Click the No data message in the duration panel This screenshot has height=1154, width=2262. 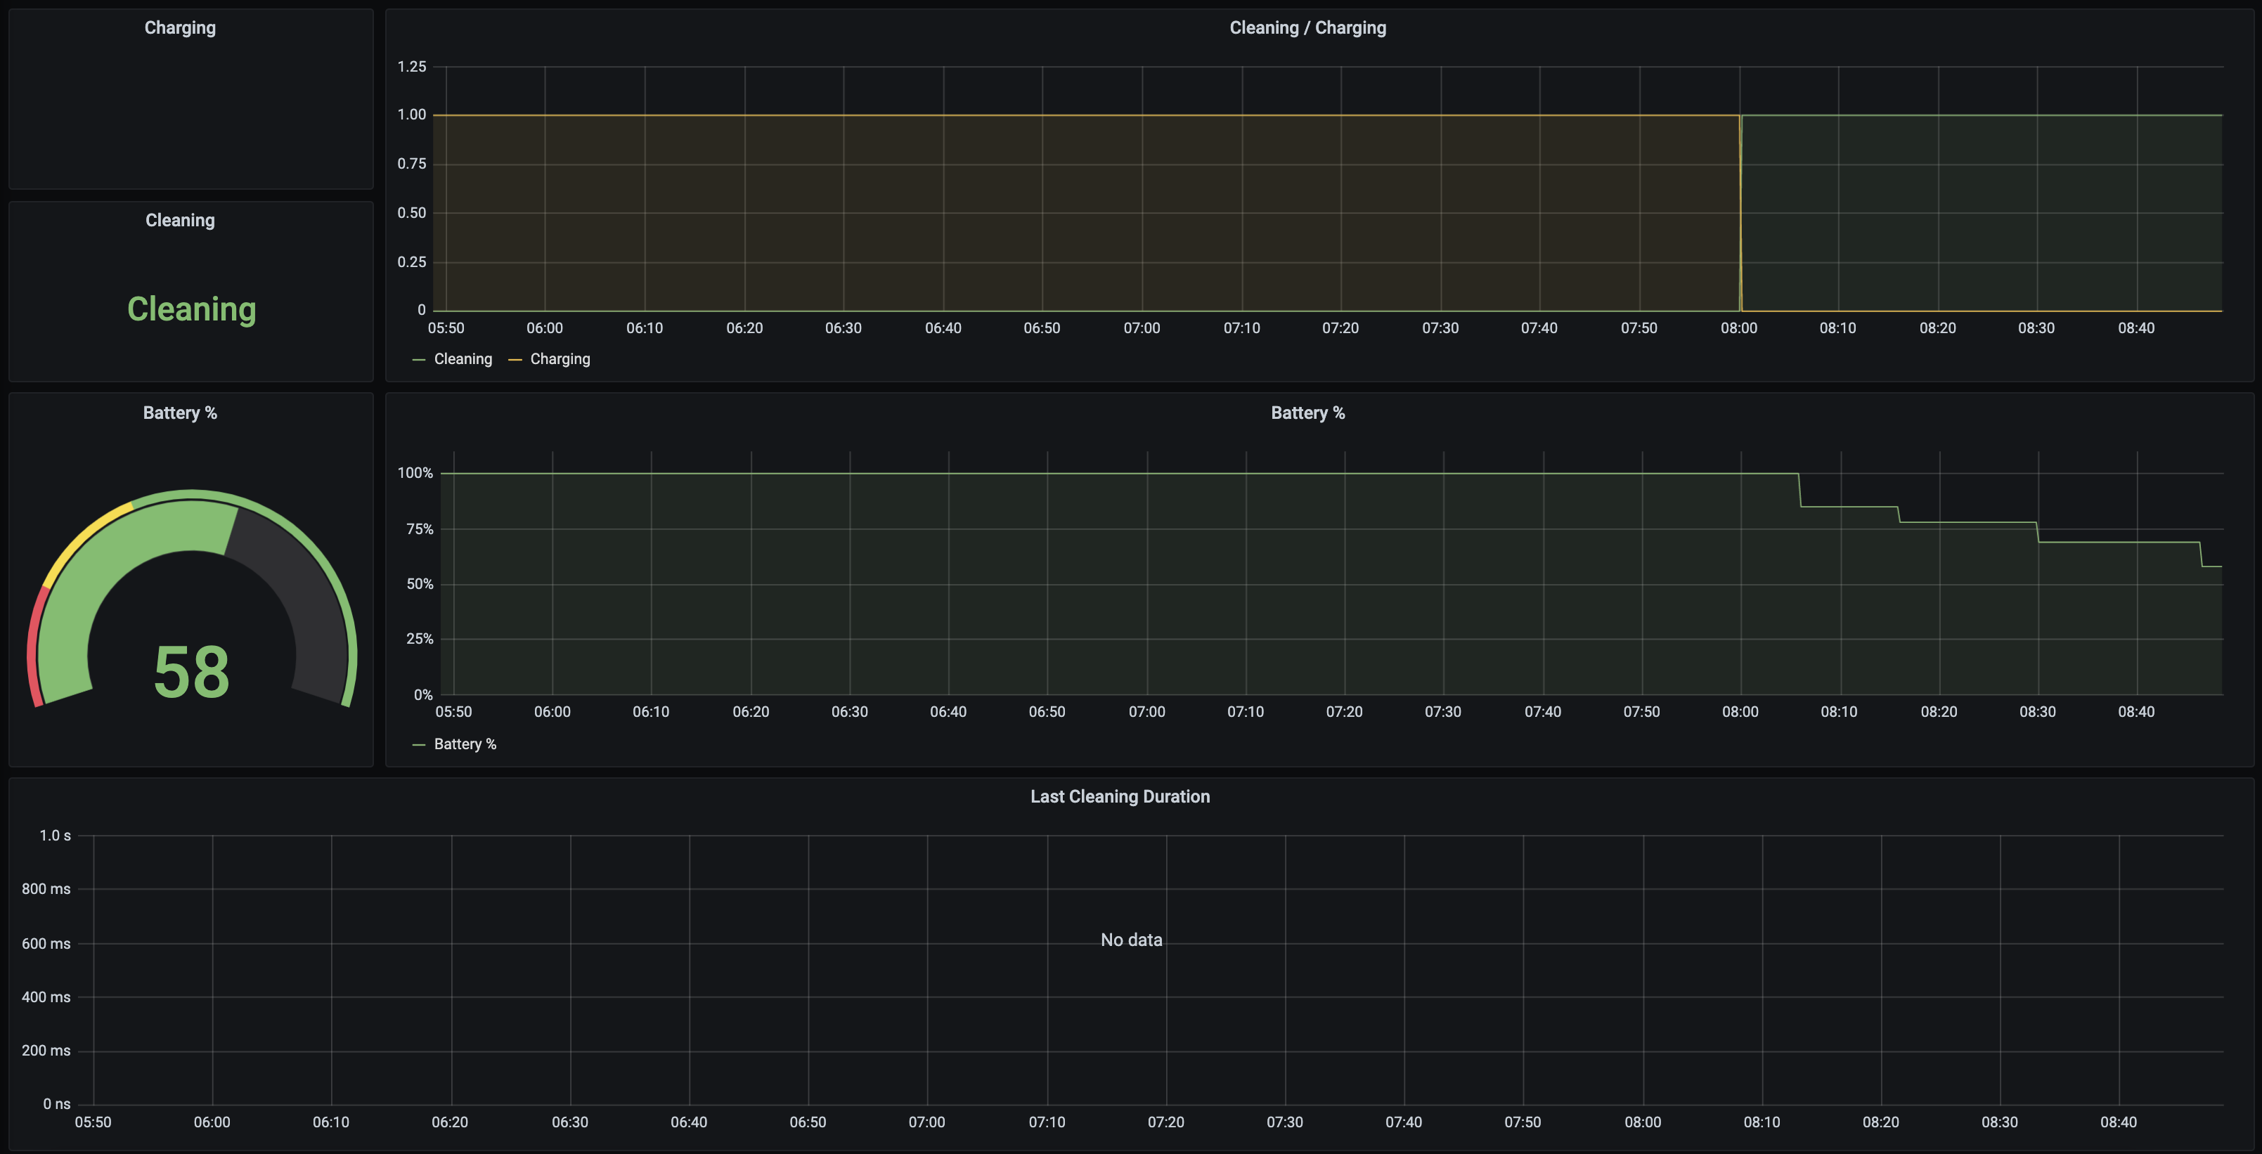[1131, 940]
